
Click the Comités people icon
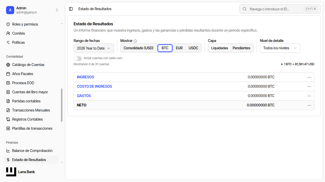8,33
